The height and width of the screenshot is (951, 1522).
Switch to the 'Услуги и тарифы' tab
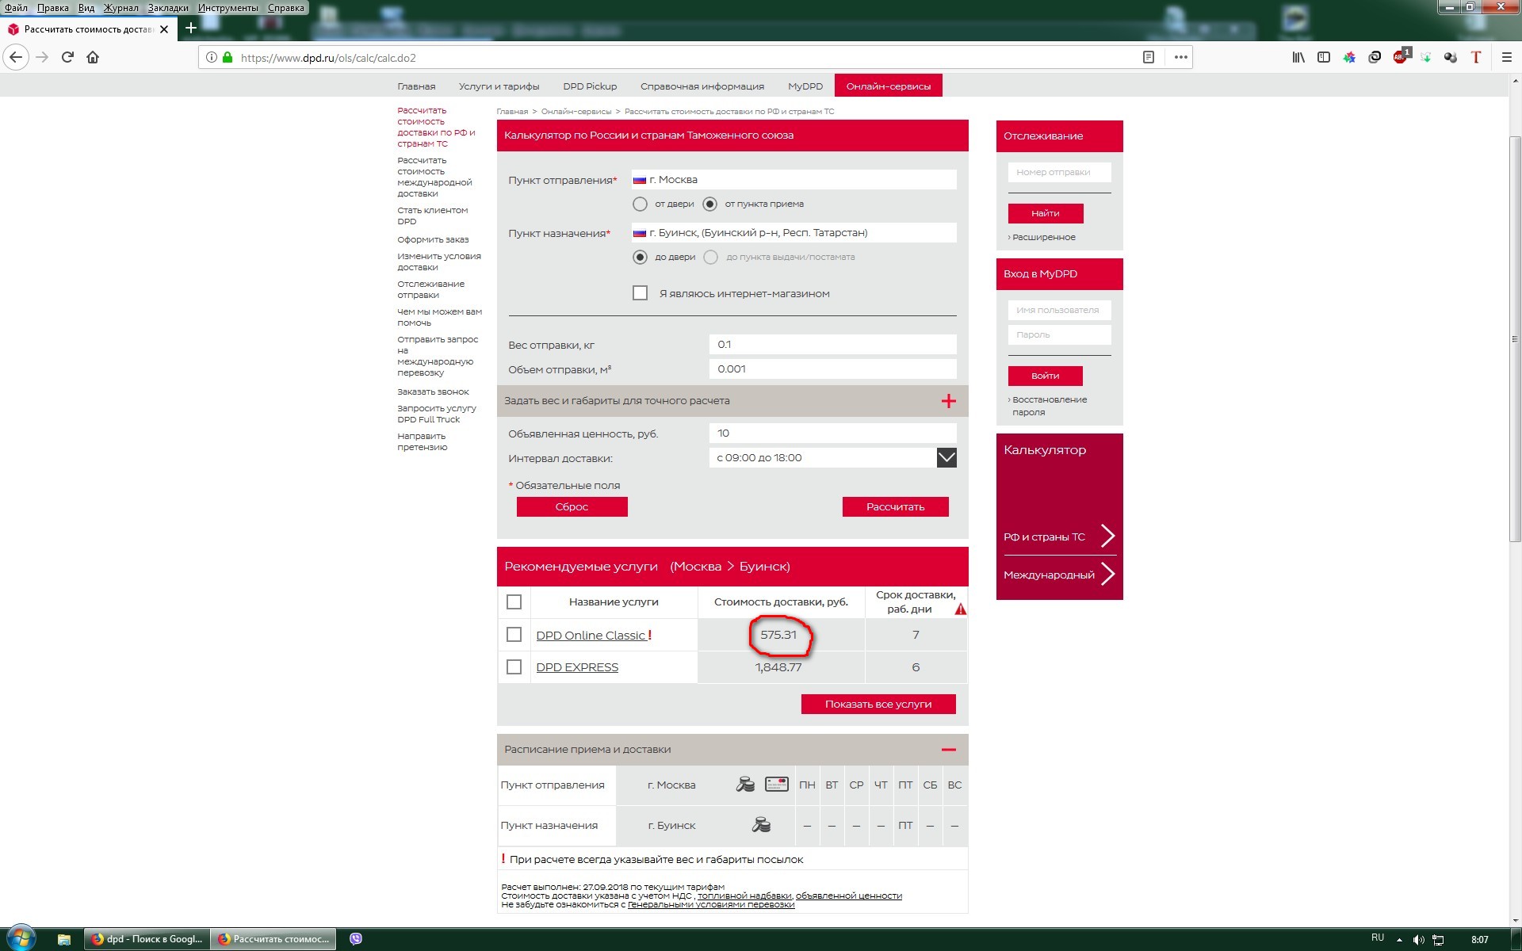pyautogui.click(x=499, y=86)
